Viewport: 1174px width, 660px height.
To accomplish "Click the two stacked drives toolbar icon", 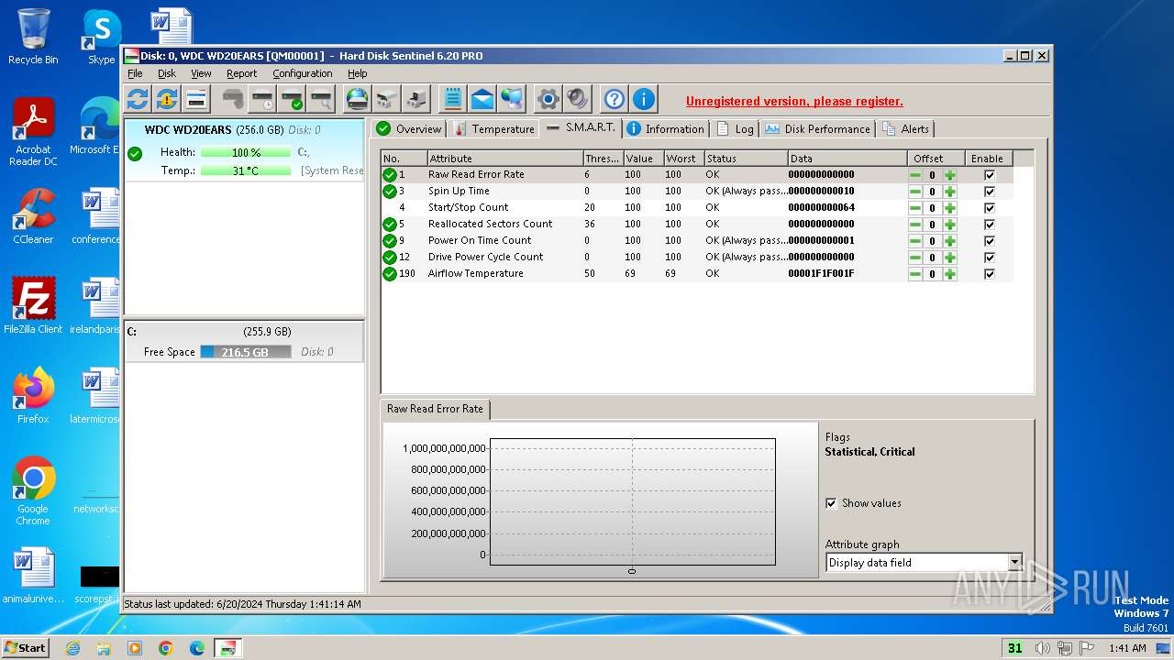I will (x=387, y=99).
